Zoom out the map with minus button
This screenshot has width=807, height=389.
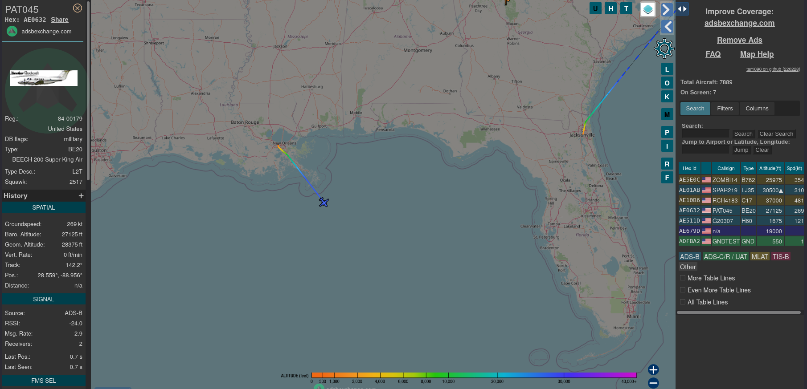[653, 383]
